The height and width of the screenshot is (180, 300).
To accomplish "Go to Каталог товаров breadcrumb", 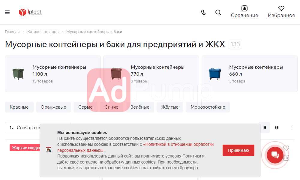I will [x=43, y=32].
